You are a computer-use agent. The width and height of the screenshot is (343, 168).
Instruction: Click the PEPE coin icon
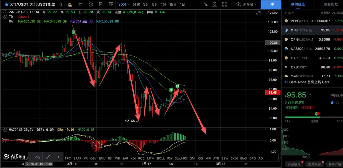[287, 21]
